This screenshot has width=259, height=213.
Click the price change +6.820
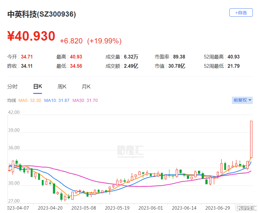tap(71, 41)
